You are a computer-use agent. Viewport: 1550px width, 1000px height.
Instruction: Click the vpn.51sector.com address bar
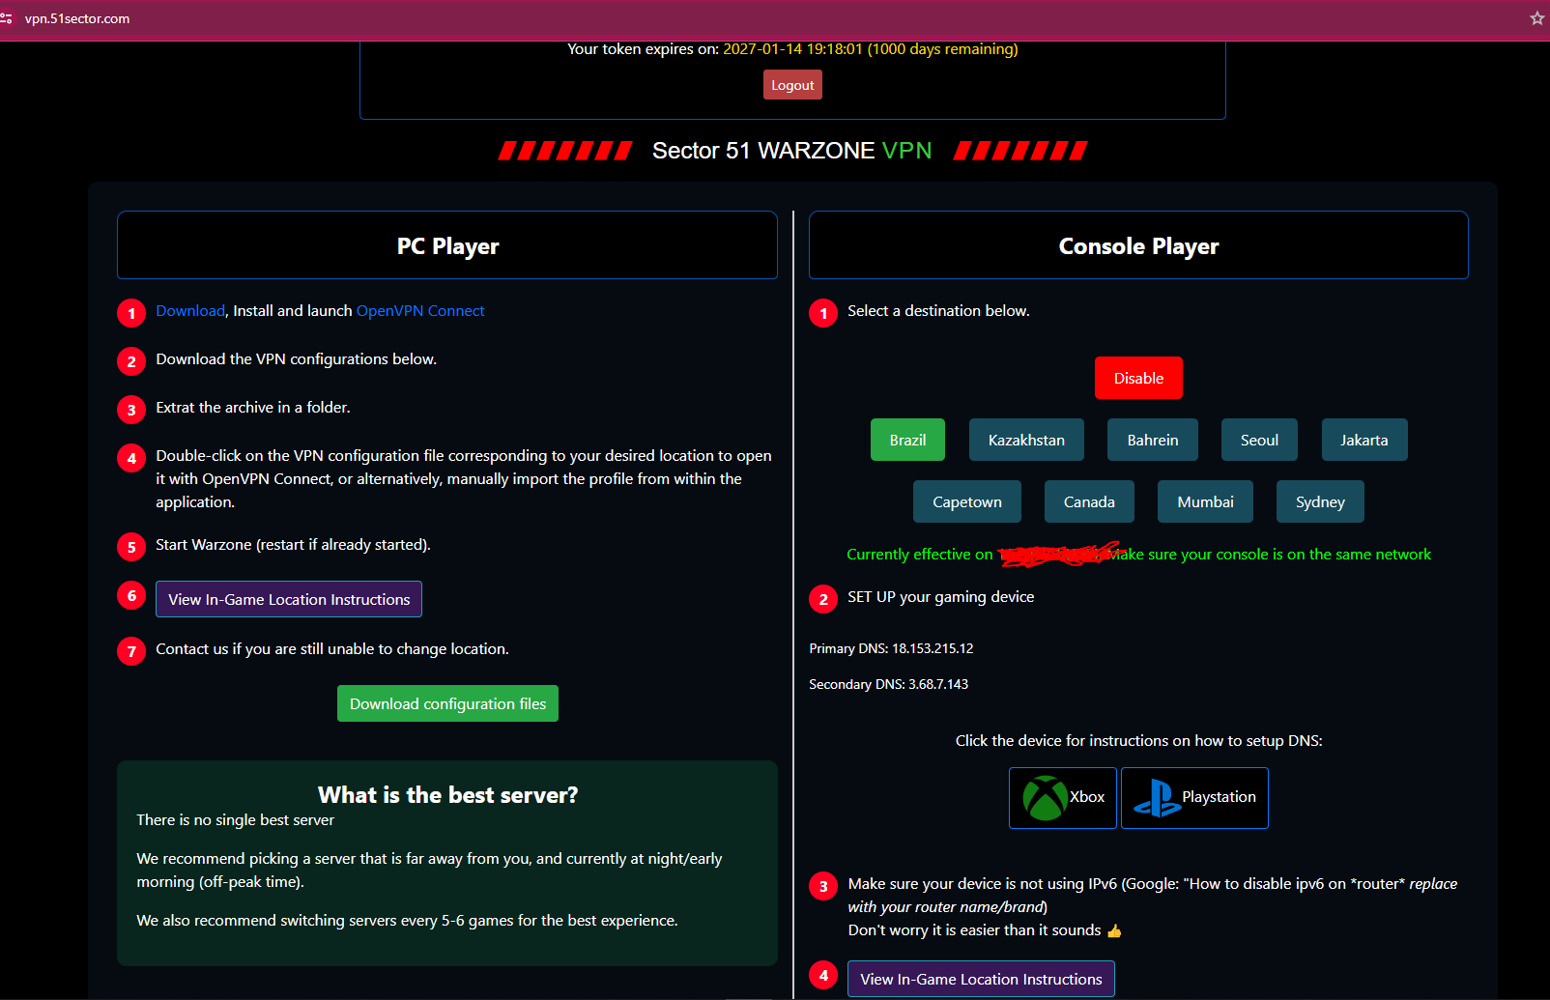(x=77, y=18)
